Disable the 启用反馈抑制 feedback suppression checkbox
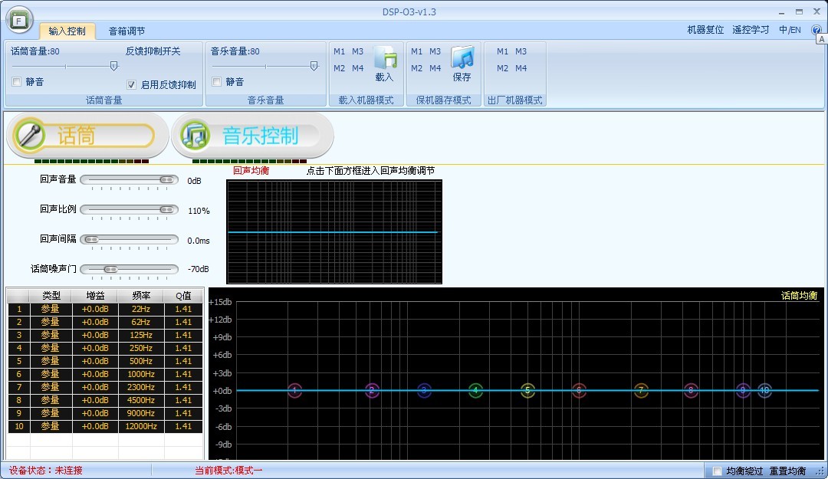This screenshot has height=479, width=828. (131, 84)
